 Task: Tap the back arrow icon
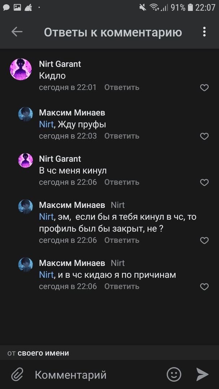click(x=17, y=32)
